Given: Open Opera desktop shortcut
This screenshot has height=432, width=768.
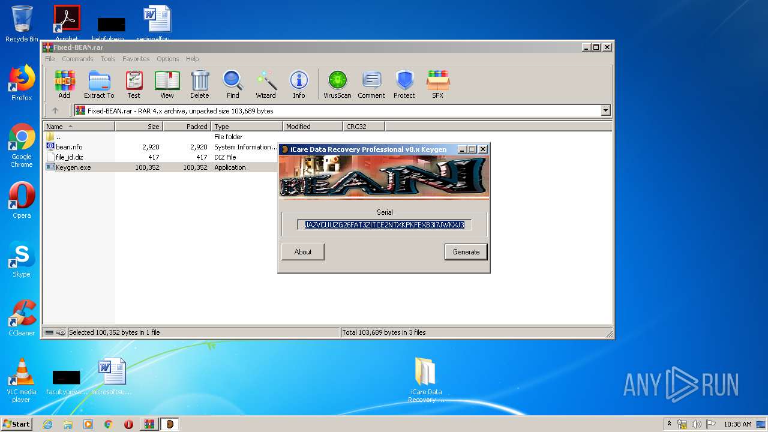Looking at the screenshot, I should [x=22, y=200].
